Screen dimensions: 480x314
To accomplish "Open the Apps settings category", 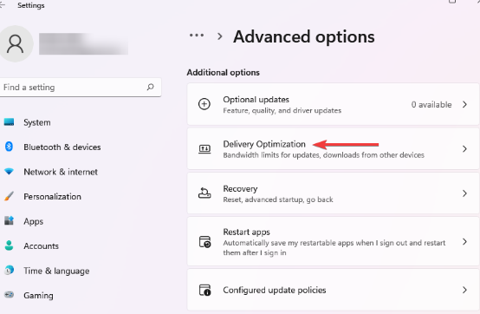I will (34, 221).
